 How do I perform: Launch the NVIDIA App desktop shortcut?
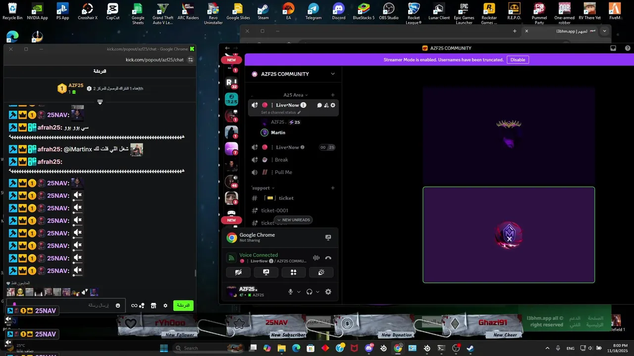point(38,12)
